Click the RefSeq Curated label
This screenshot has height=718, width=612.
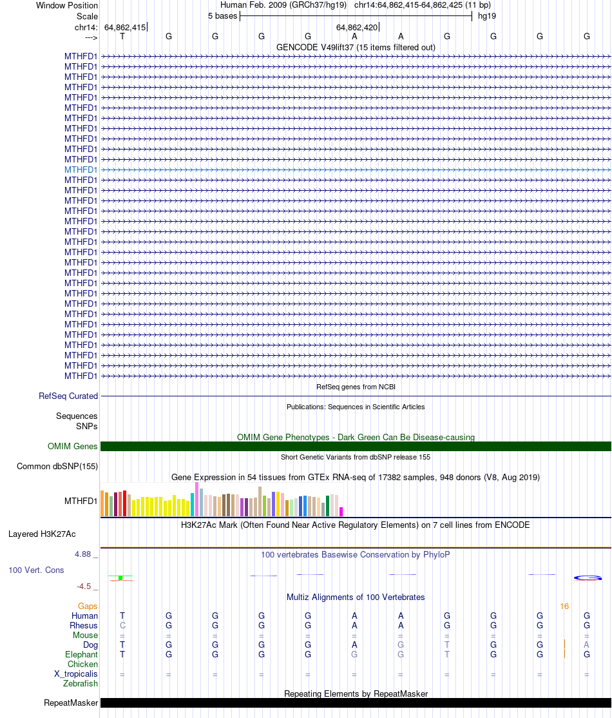tap(68, 396)
